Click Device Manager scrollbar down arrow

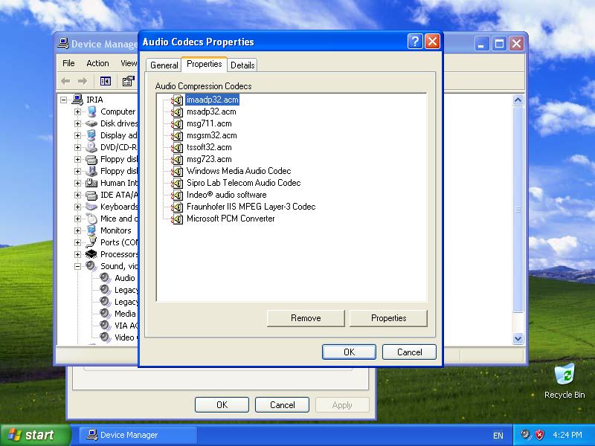tap(518, 338)
